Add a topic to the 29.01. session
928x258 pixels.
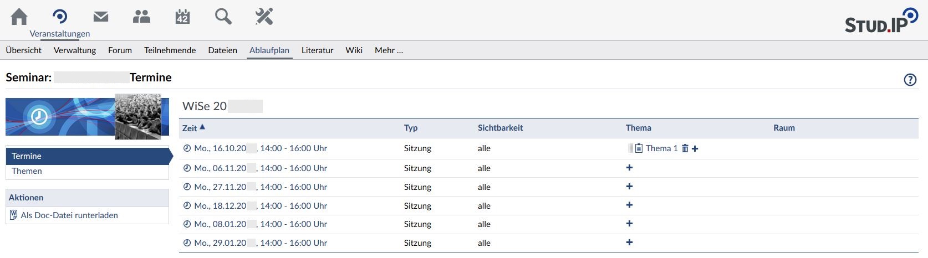tap(629, 242)
